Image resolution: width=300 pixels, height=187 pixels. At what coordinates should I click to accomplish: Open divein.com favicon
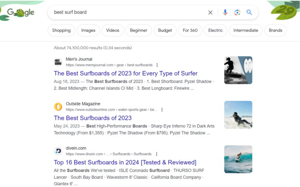(58, 151)
